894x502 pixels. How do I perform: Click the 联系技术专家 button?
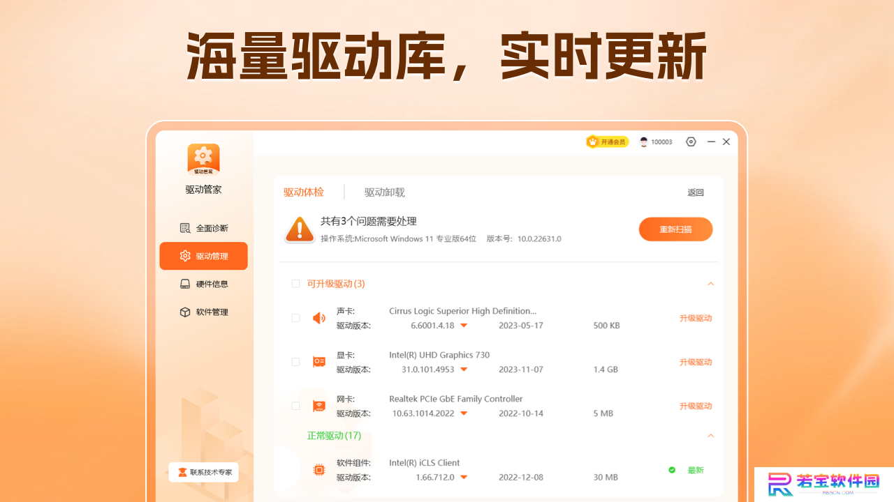click(x=203, y=472)
